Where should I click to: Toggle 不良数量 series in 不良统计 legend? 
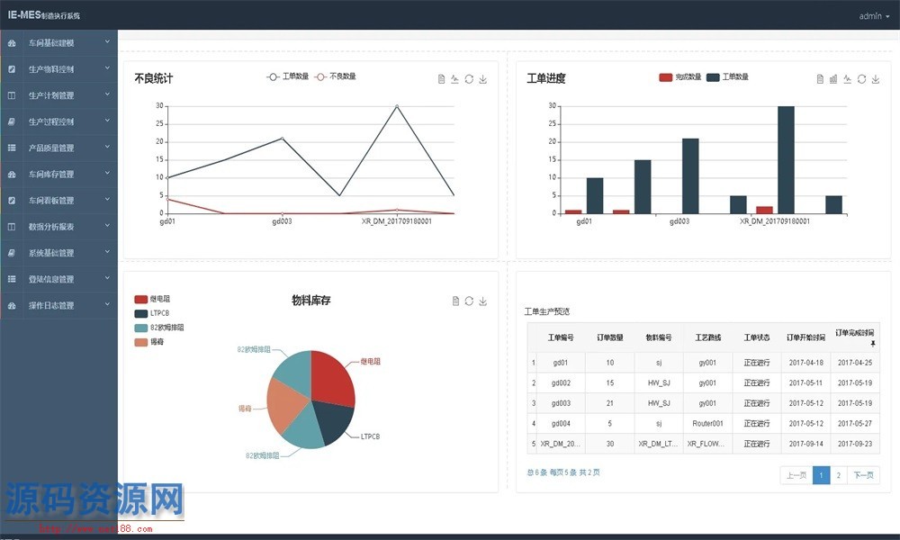[x=335, y=76]
